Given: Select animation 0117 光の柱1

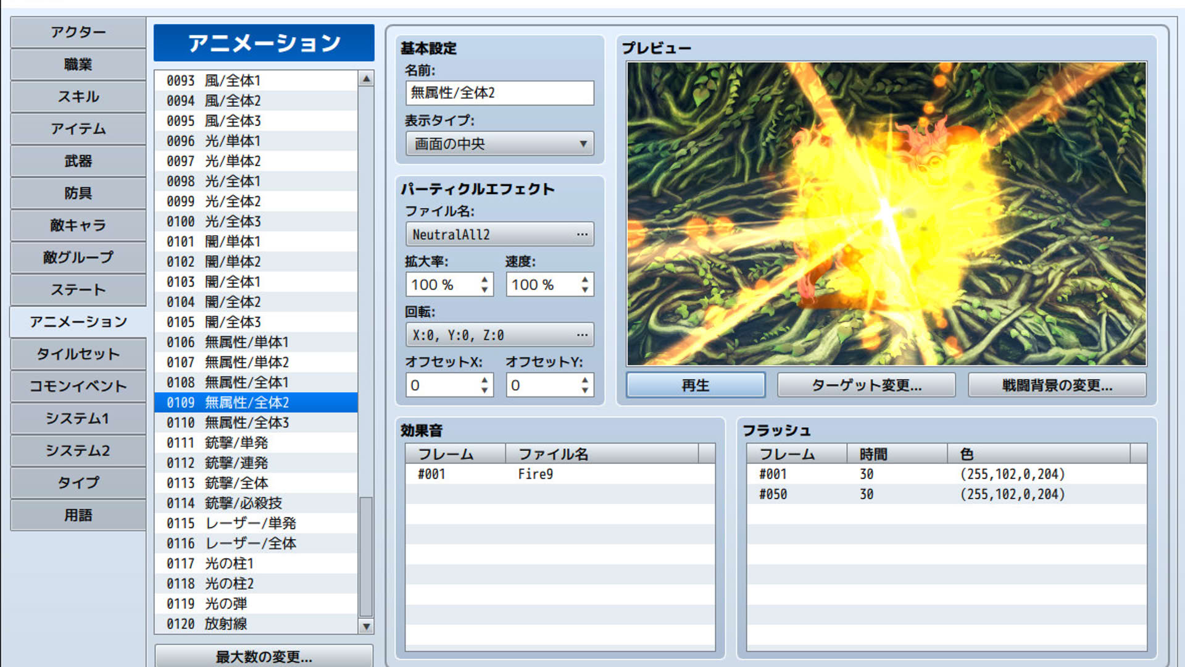Looking at the screenshot, I should pyautogui.click(x=256, y=564).
